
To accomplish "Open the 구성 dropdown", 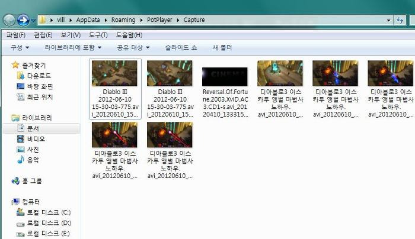I will pos(20,47).
